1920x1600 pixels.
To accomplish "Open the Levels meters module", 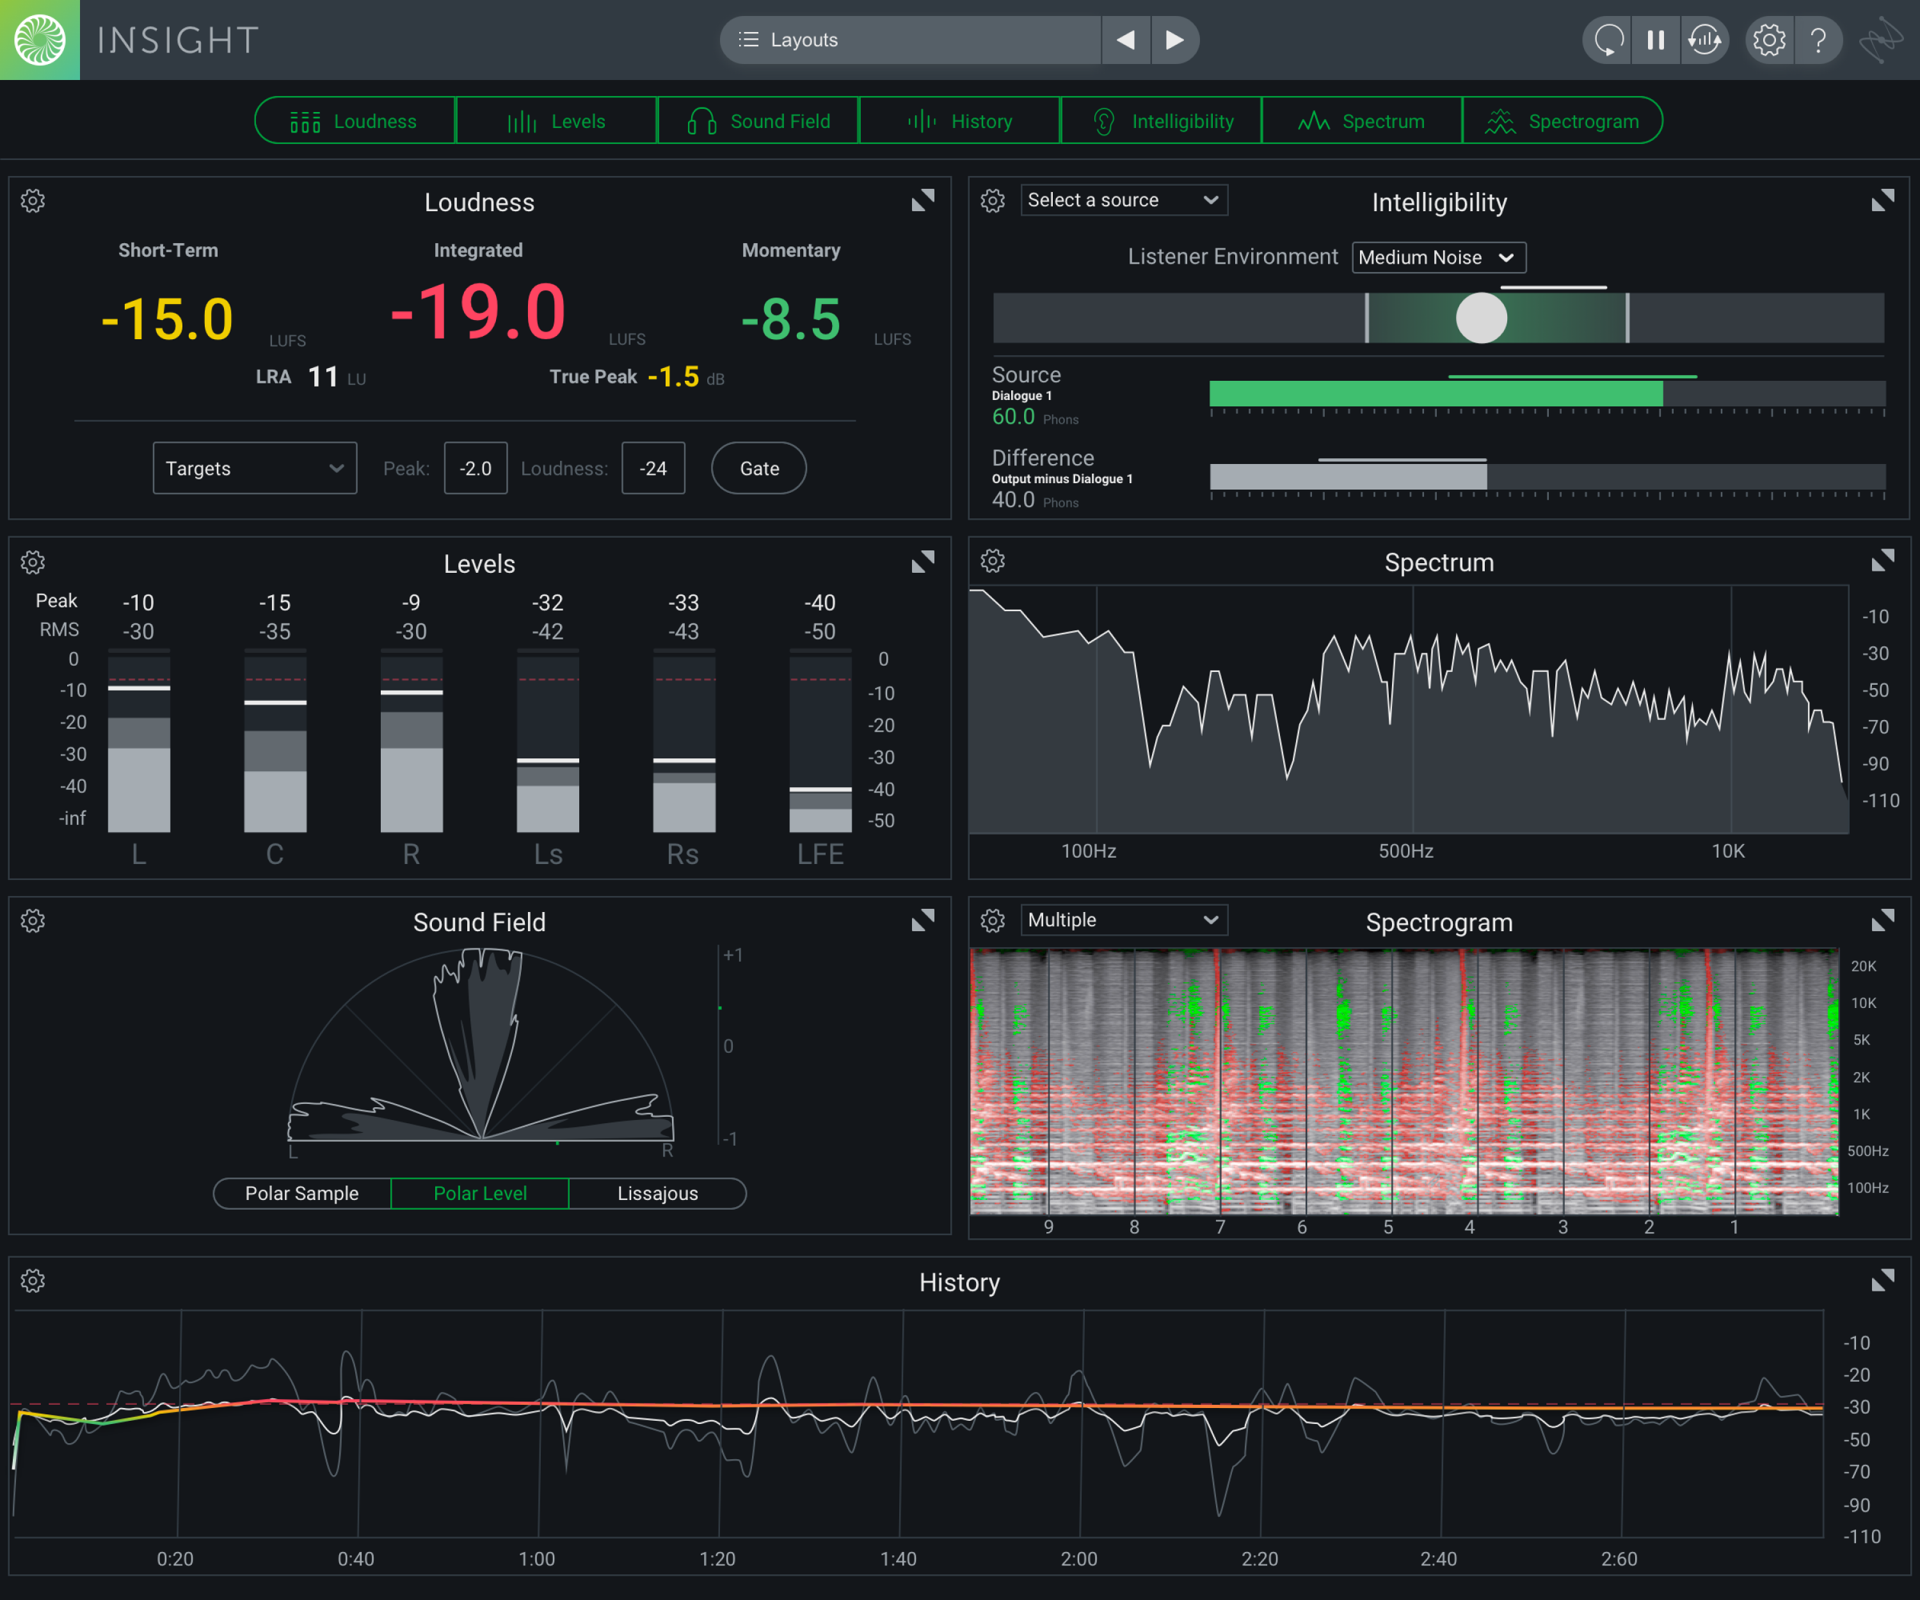I will click(x=556, y=120).
